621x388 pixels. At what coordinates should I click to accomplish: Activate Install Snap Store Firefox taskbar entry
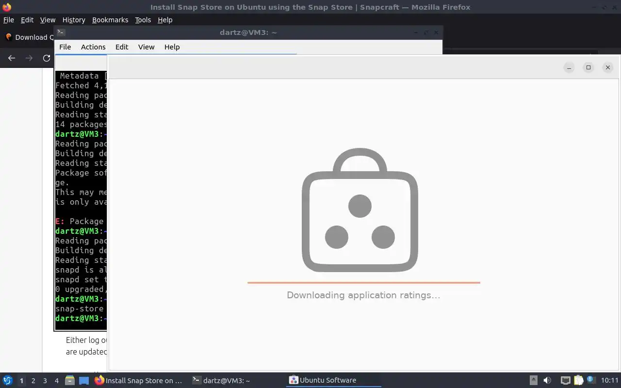click(x=139, y=381)
